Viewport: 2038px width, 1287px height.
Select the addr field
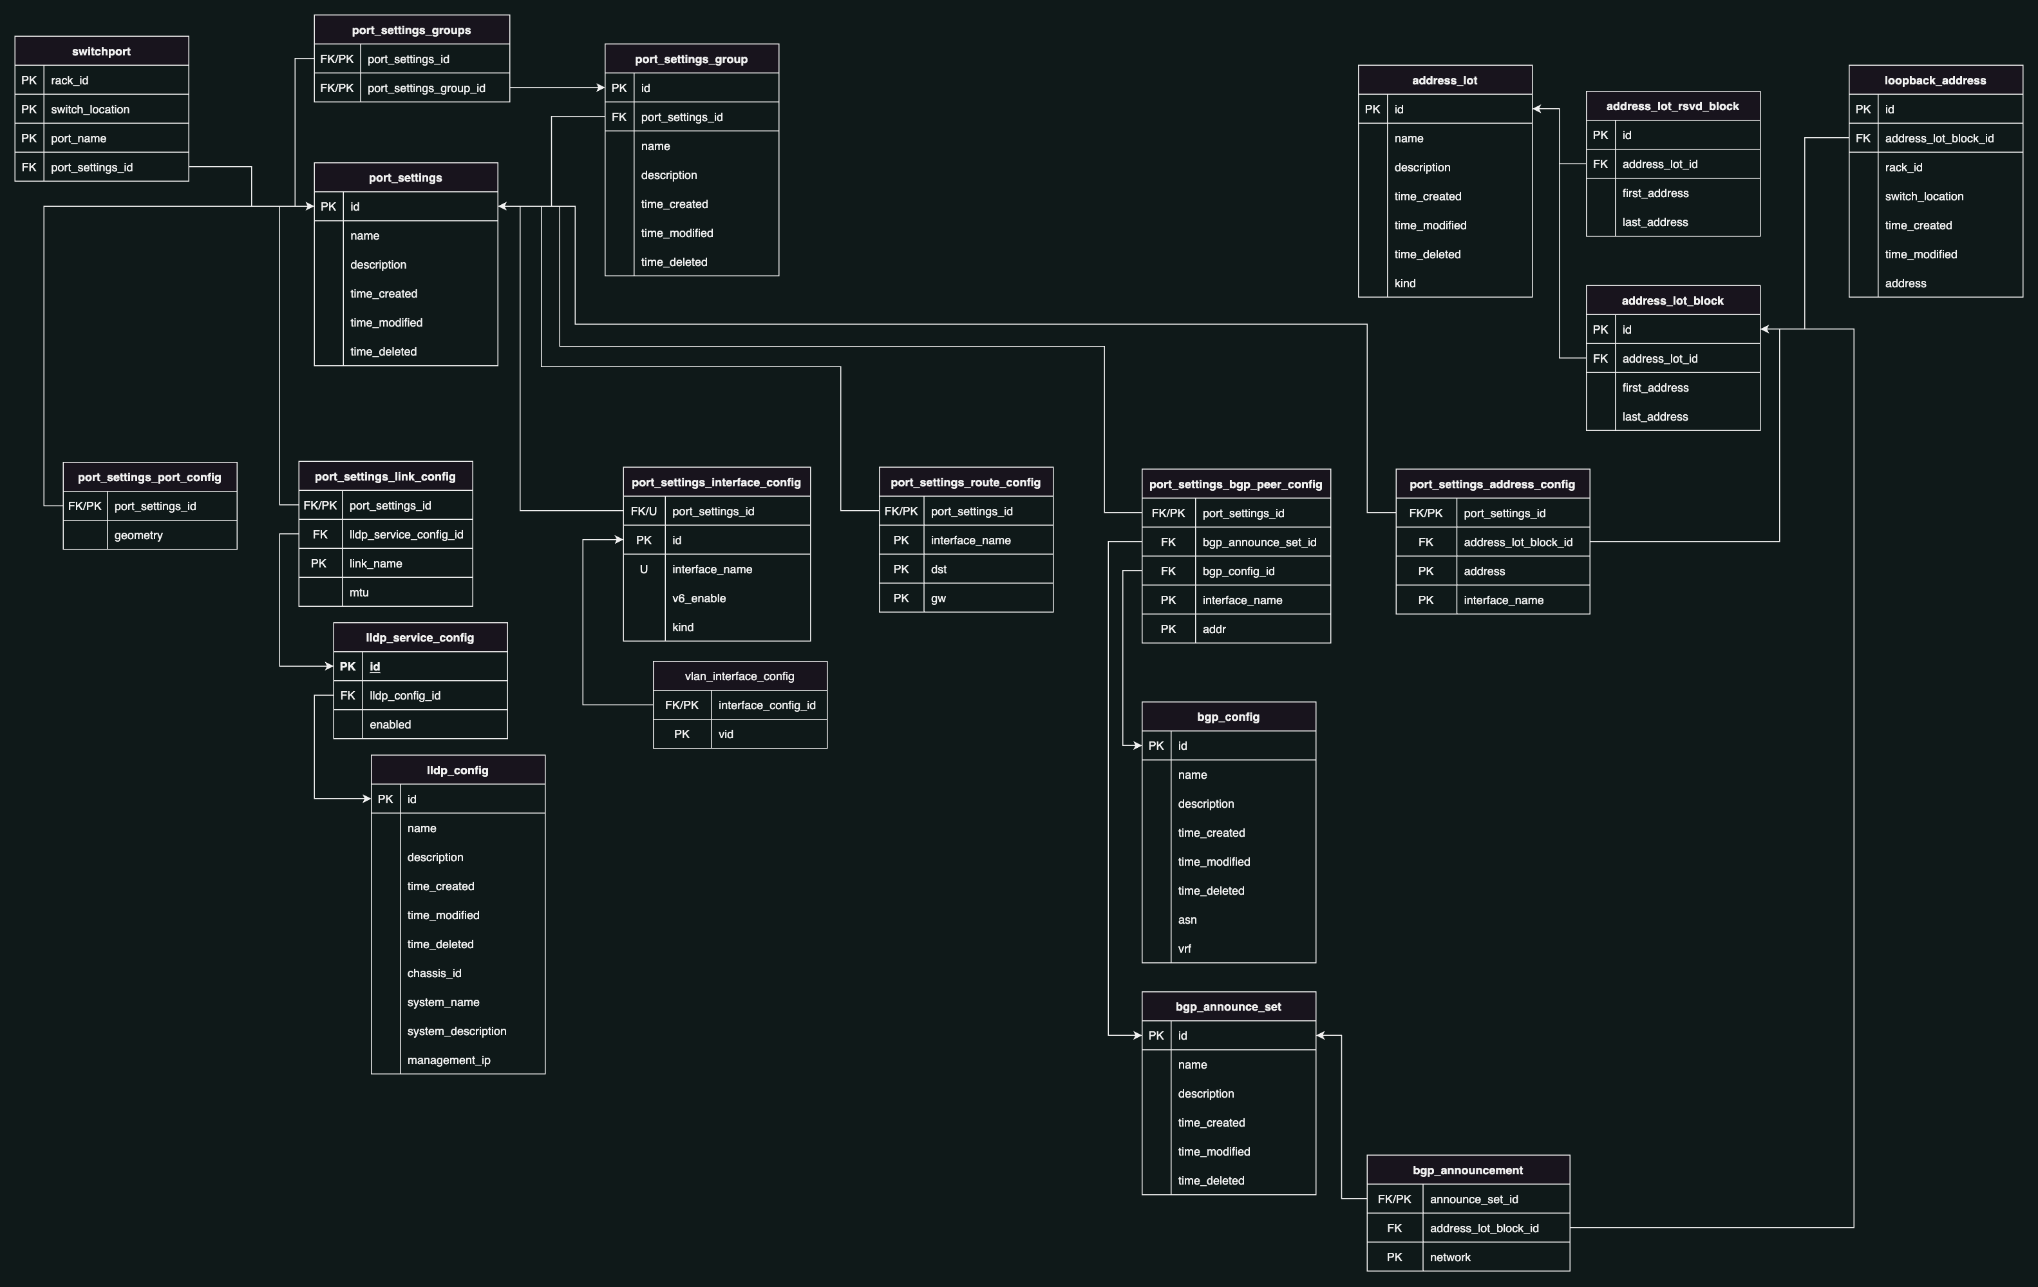pos(1236,628)
